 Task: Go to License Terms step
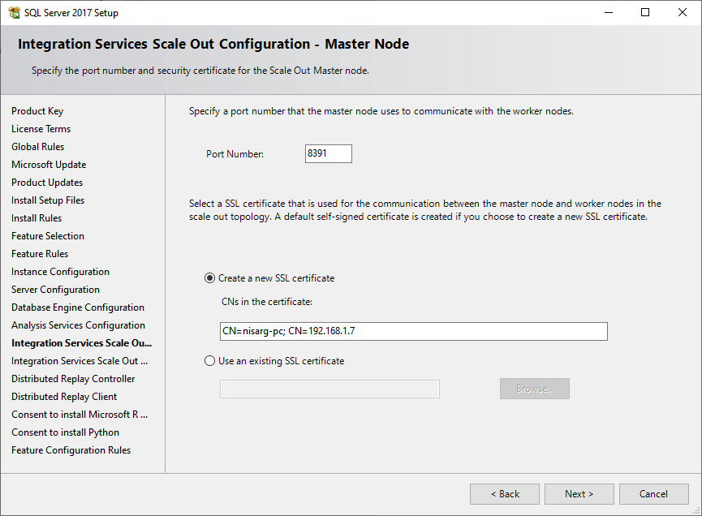tap(41, 129)
